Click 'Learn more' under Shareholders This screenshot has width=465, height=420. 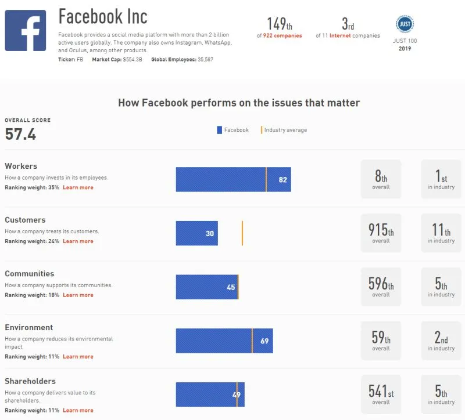point(78,411)
